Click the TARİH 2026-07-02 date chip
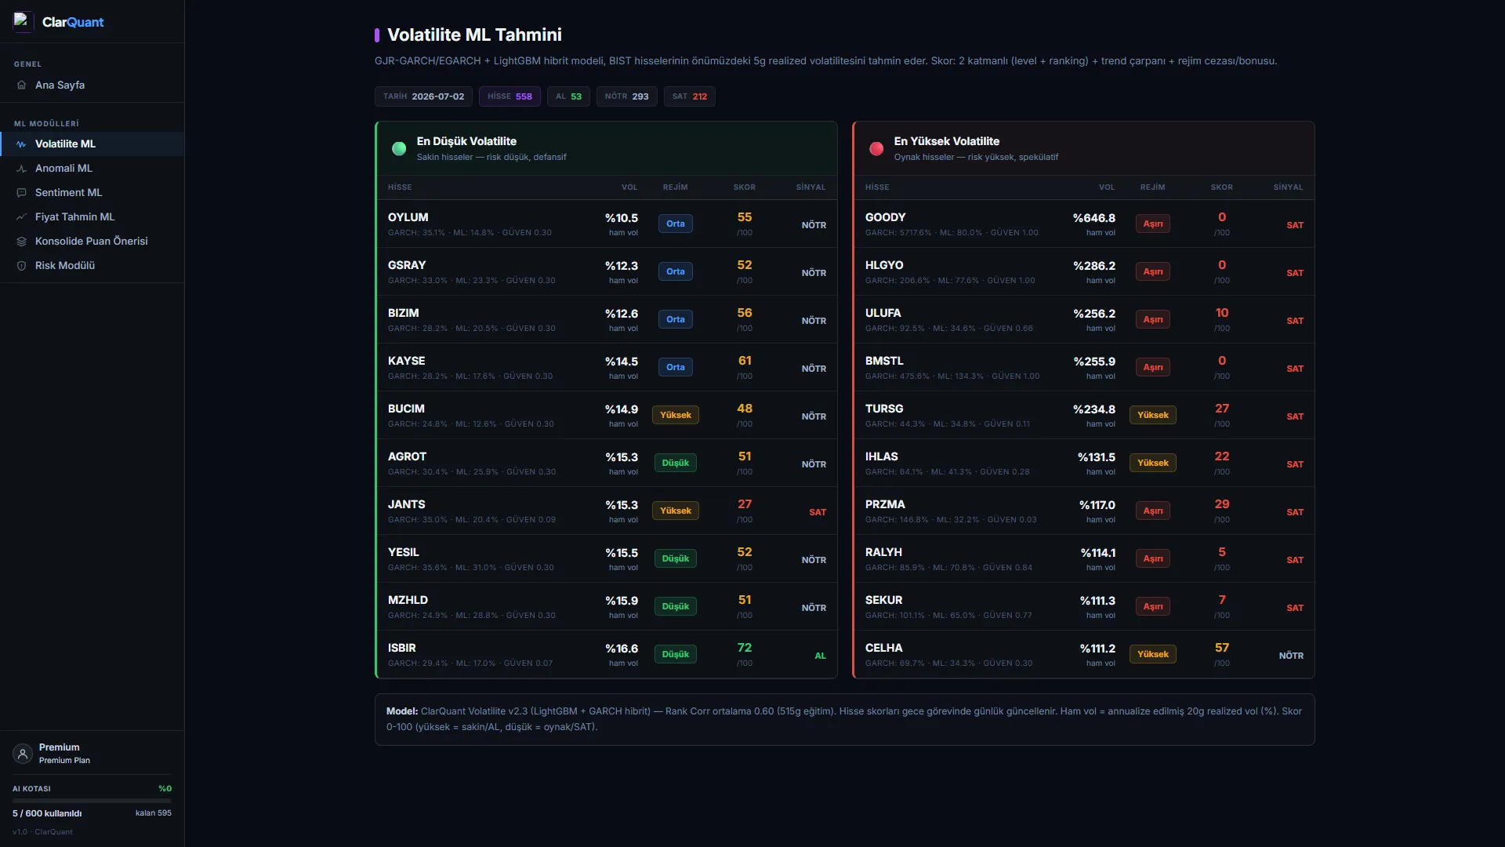 423,96
